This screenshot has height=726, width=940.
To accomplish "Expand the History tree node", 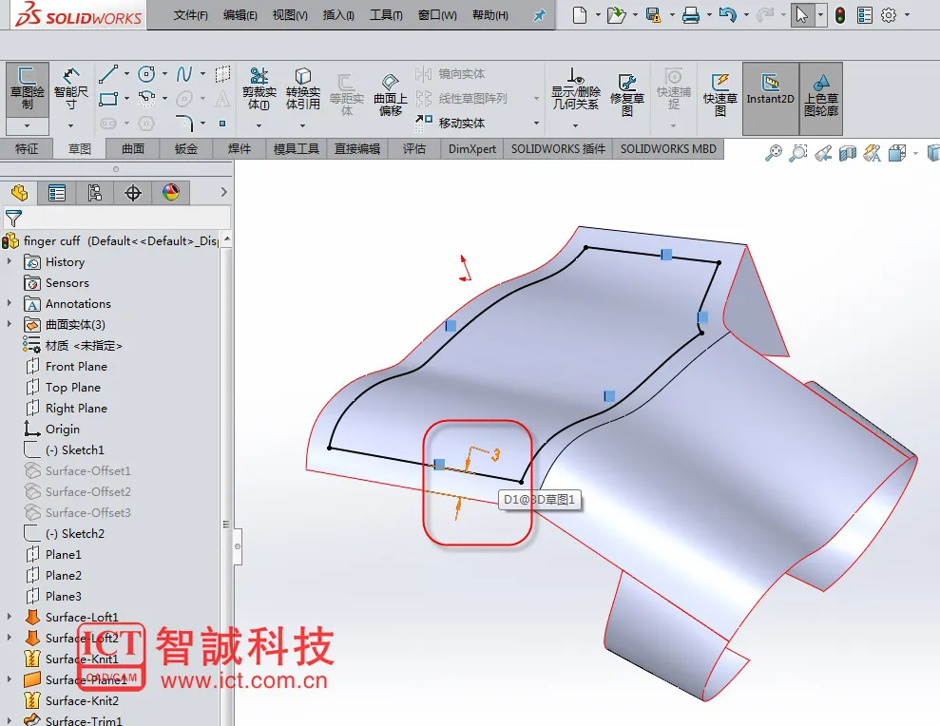I will (9, 261).
